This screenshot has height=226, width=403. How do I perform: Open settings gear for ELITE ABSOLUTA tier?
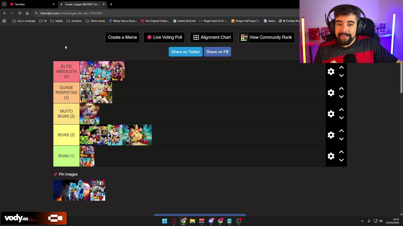pyautogui.click(x=331, y=72)
